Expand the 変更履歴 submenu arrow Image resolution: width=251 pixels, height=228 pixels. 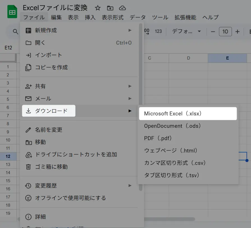(130, 186)
